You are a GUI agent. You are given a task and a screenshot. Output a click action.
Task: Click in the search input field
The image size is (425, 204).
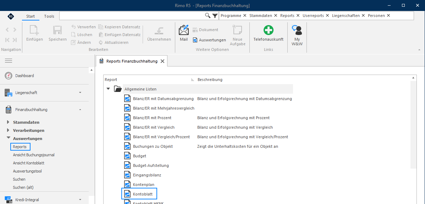tap(132, 16)
